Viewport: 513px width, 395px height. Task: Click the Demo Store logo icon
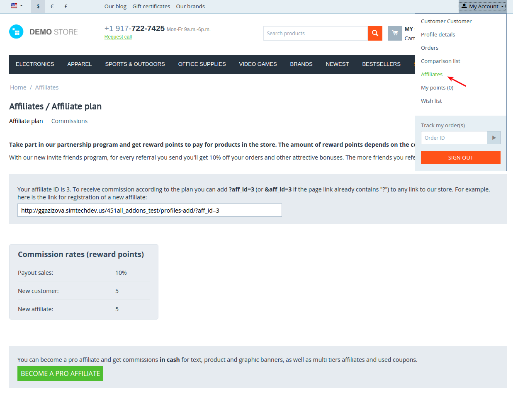16,32
